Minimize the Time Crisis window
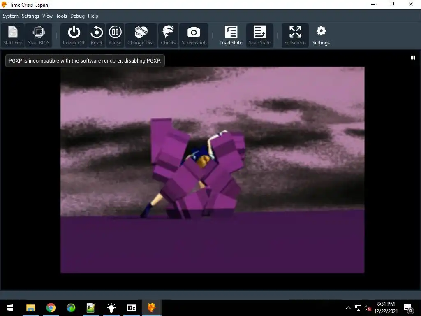 point(373,5)
